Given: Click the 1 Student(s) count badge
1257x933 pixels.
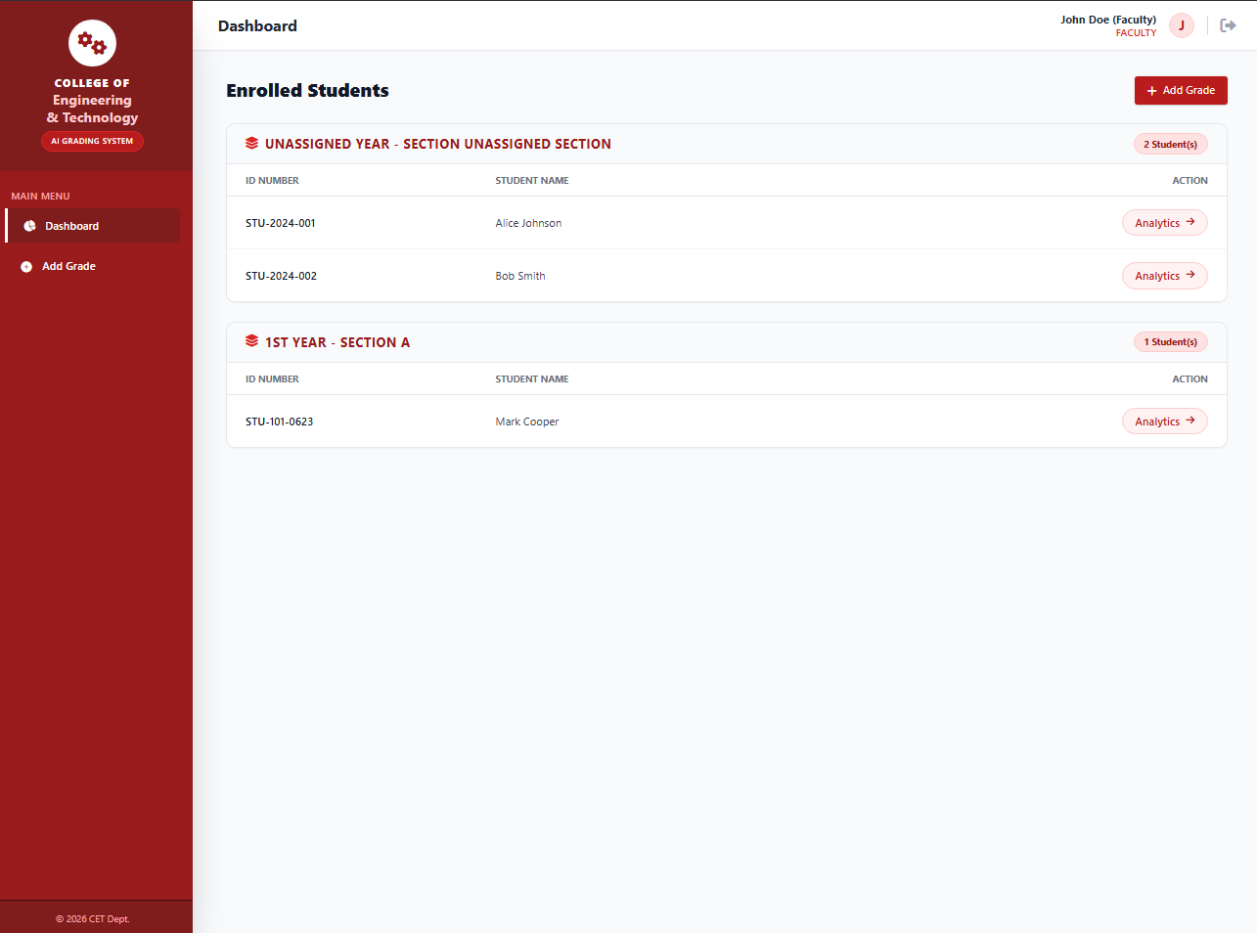Looking at the screenshot, I should [1170, 341].
